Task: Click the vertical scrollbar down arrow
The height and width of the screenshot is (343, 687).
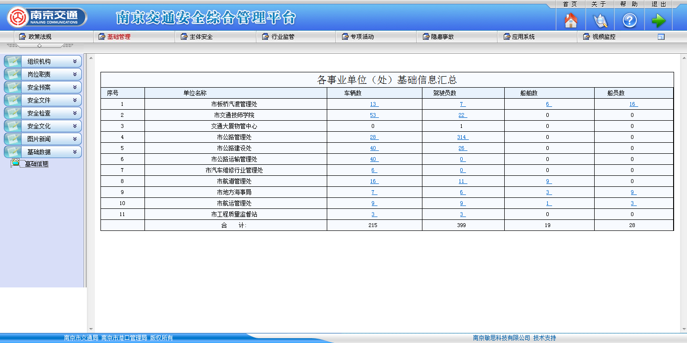Action: [683, 329]
